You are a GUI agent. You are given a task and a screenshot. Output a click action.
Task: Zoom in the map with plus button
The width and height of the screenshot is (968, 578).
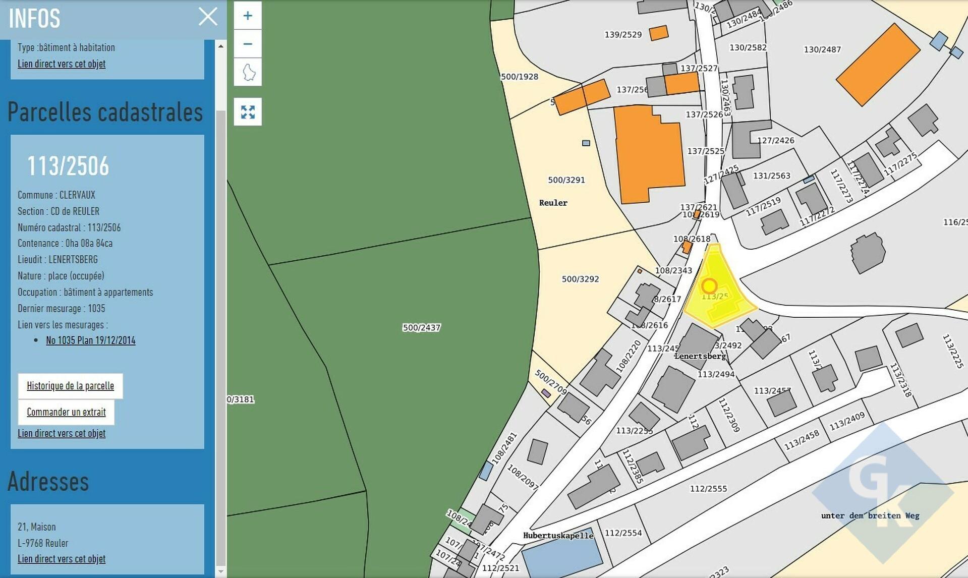pos(248,16)
